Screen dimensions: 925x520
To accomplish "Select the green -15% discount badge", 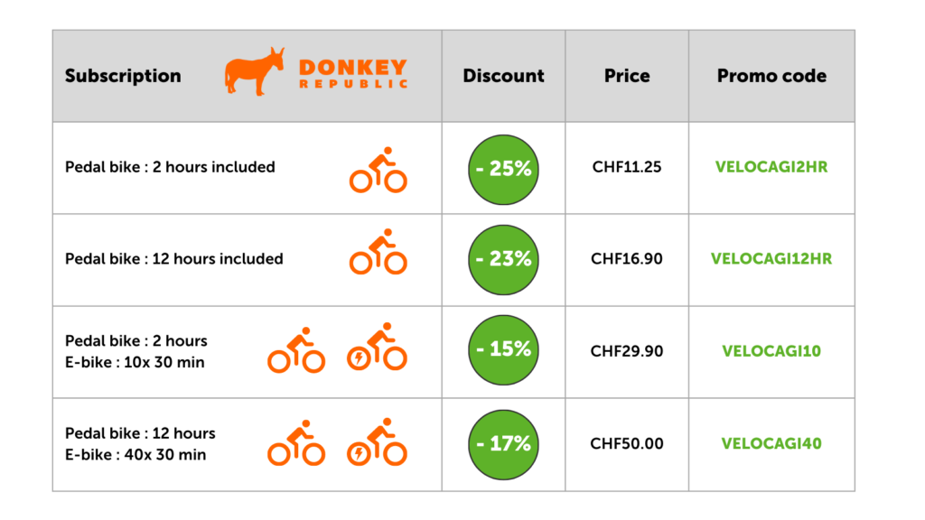I will click(503, 349).
